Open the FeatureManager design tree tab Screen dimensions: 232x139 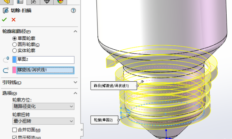pyautogui.click(x=6, y=2)
